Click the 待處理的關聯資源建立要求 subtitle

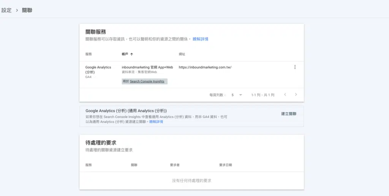click(x=109, y=150)
